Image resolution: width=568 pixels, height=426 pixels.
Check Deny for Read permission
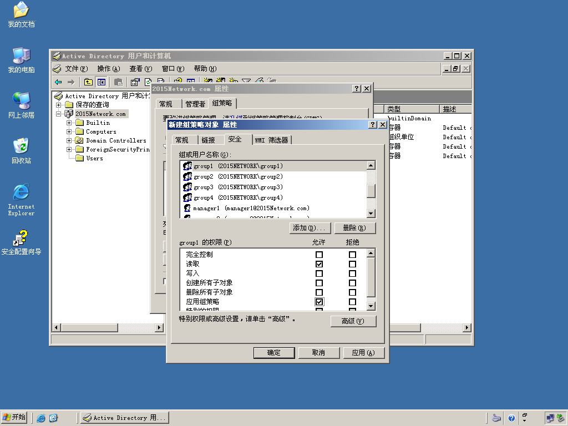pyautogui.click(x=352, y=264)
